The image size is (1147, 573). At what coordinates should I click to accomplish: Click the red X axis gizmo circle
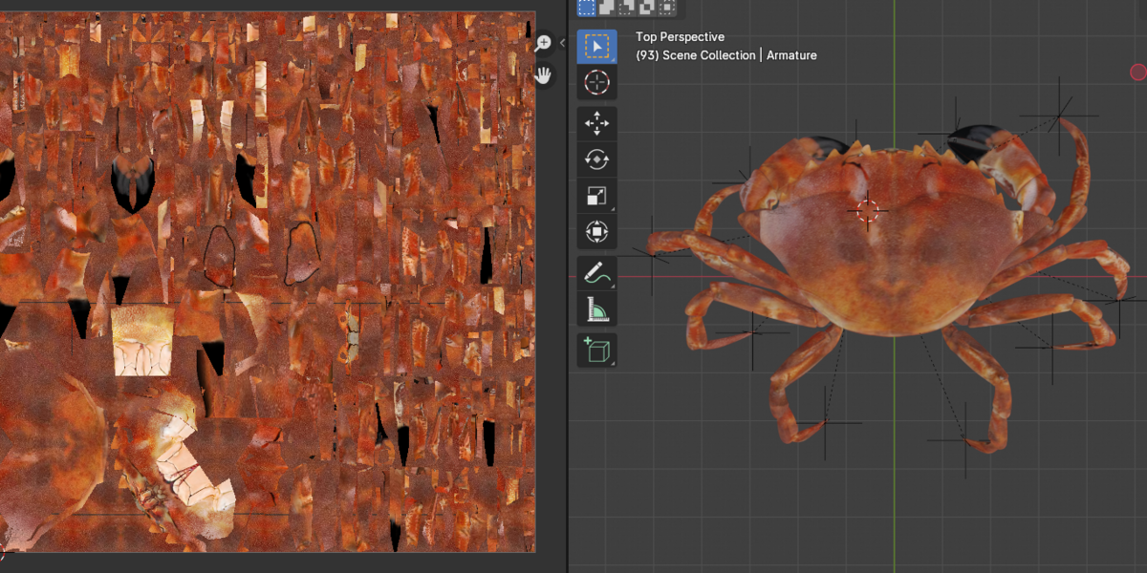[1137, 72]
